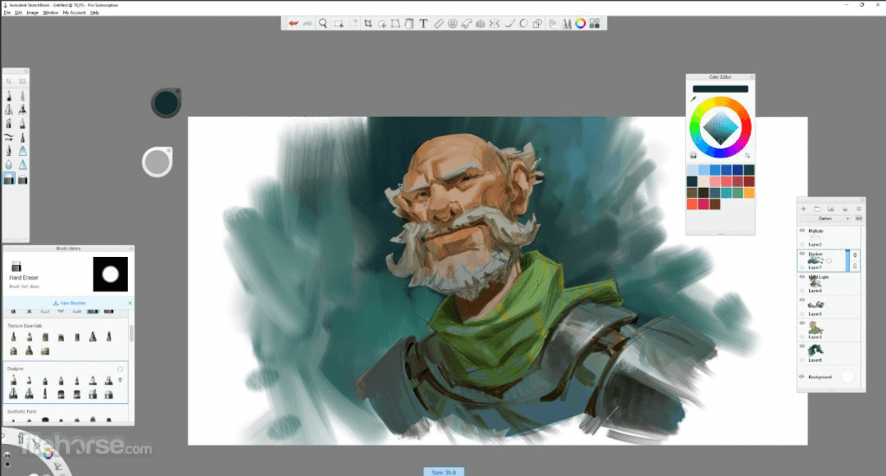Expand the Designer brush set options
The width and height of the screenshot is (886, 476).
[x=120, y=369]
